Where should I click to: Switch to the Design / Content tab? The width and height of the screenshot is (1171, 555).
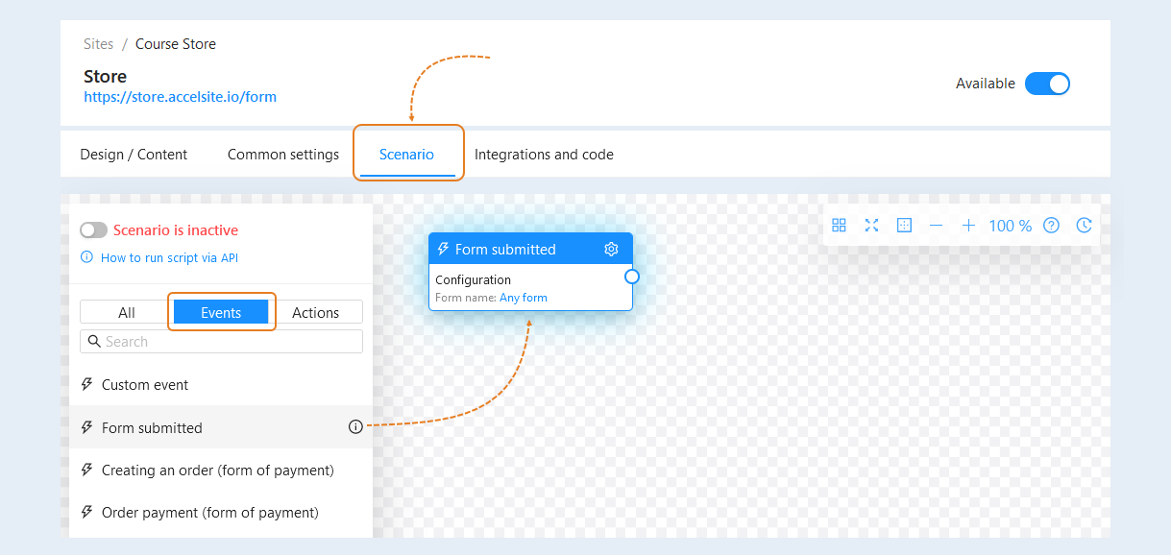point(134,155)
